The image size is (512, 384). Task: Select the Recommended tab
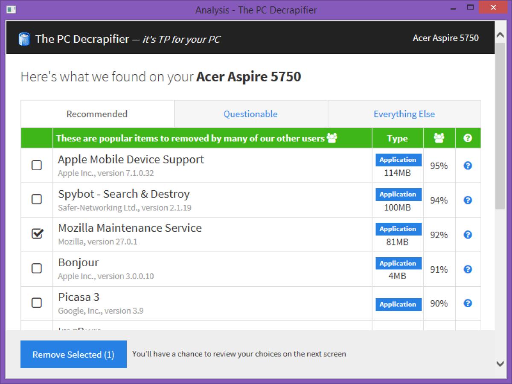97,114
